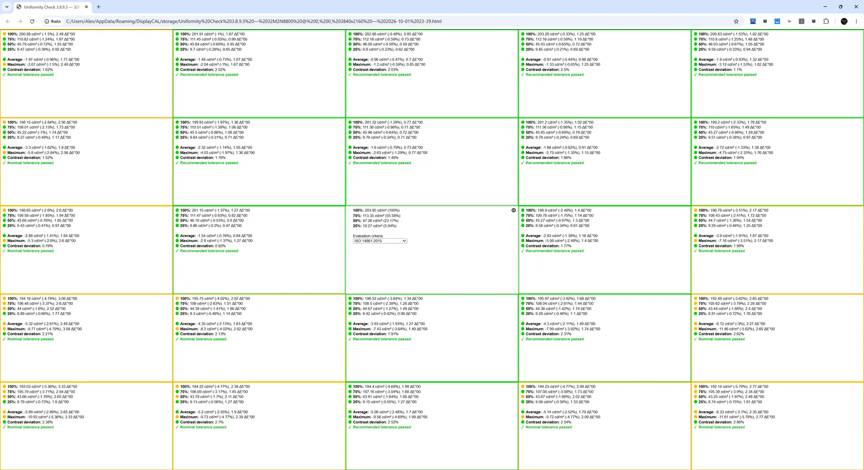Screen dimensions: 864x470
Task: Bookmark this page with the star icon
Action: pyautogui.click(x=736, y=22)
